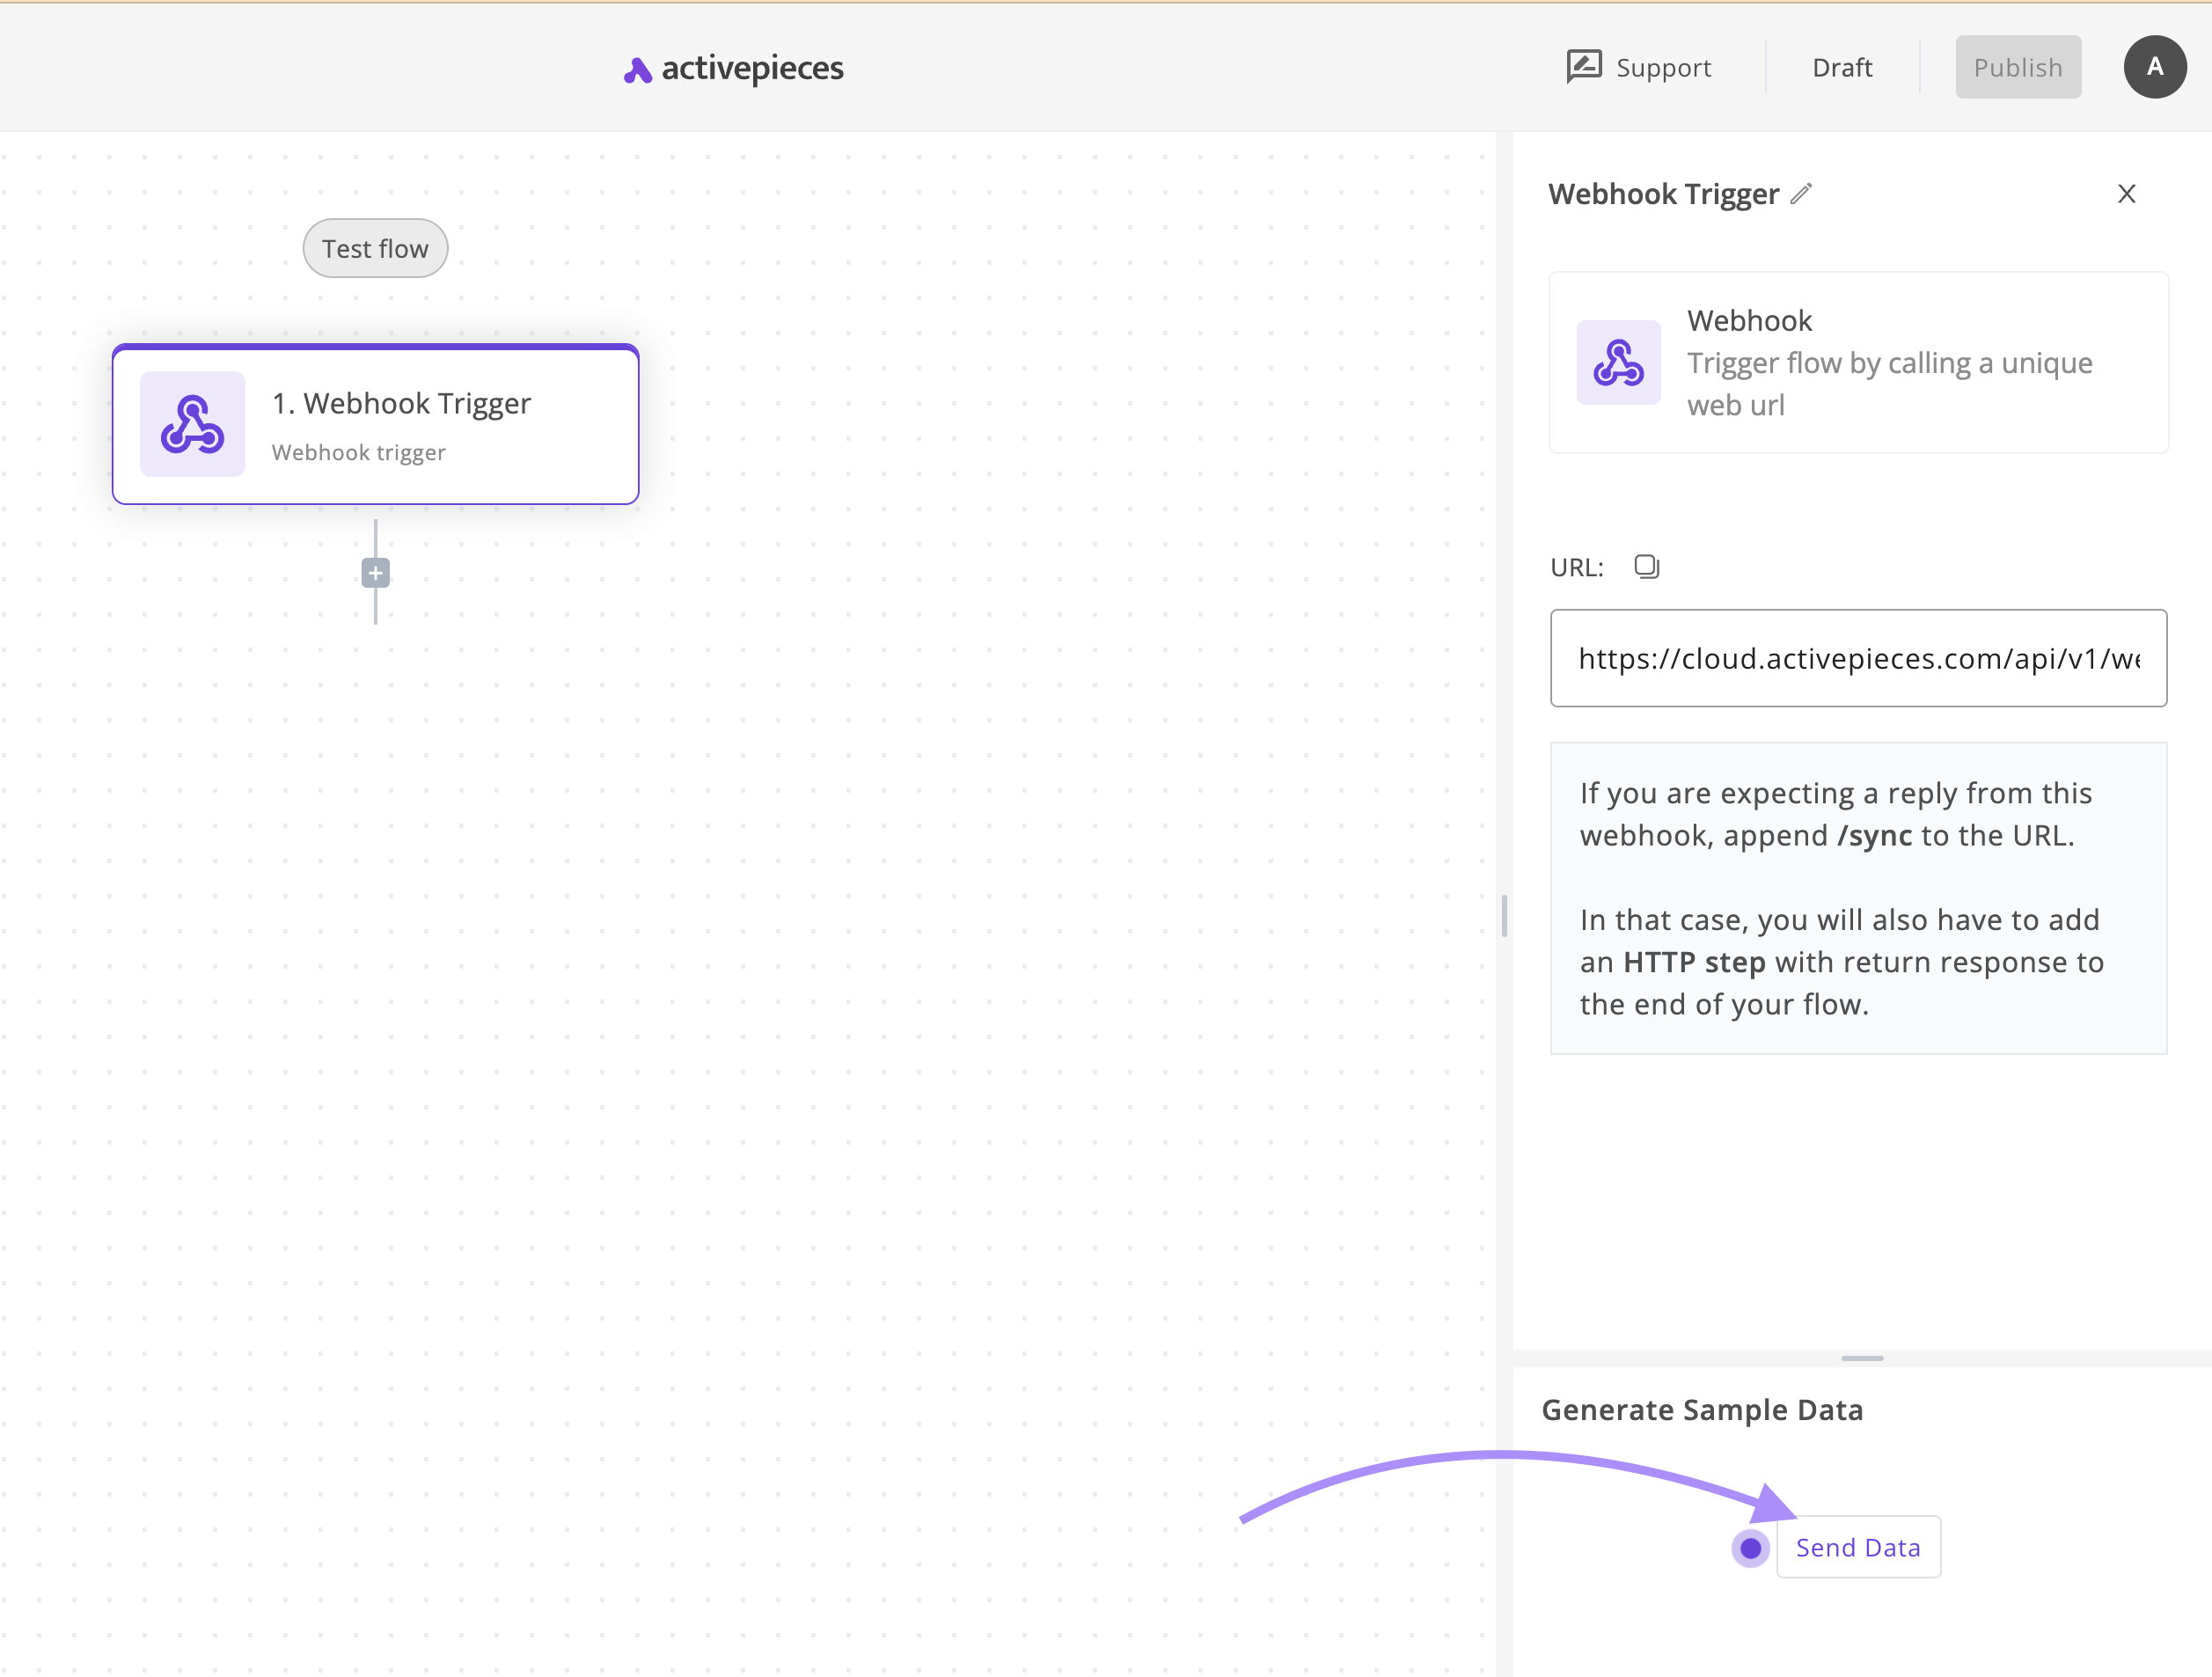
Task: Click the Generate Sample Data heading
Action: click(x=1702, y=1410)
